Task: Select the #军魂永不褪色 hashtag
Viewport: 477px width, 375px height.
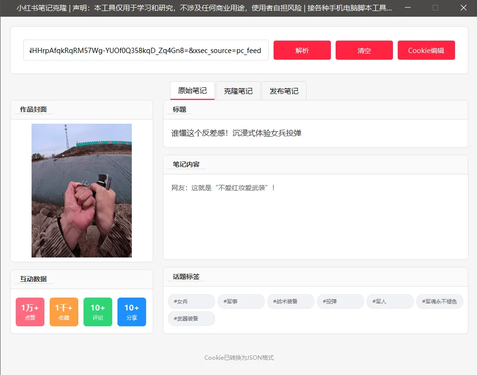Action: click(x=439, y=301)
